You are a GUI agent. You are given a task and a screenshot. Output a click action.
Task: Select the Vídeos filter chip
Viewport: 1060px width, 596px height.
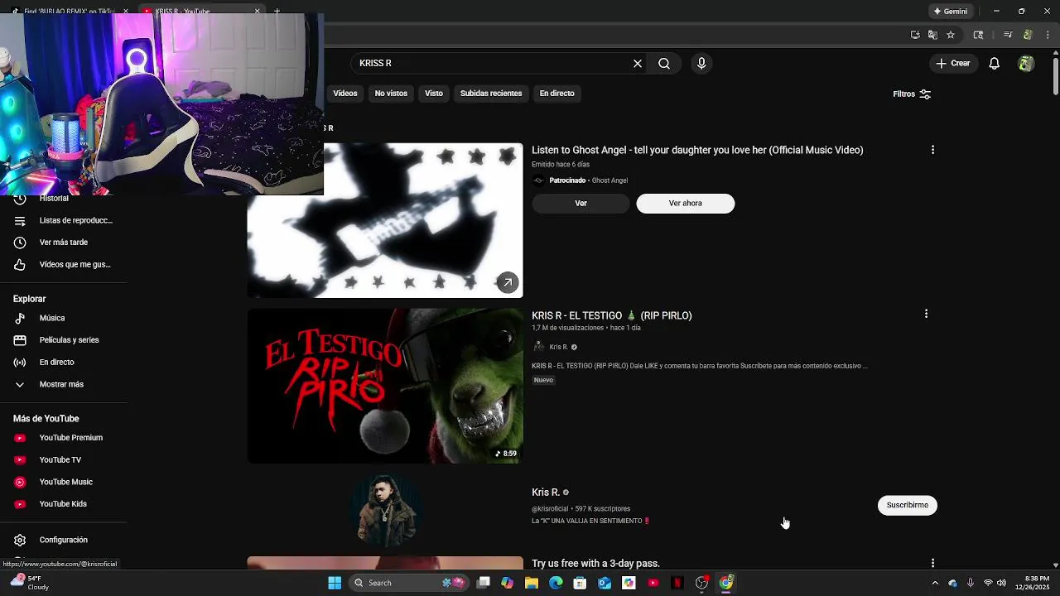[x=345, y=94]
